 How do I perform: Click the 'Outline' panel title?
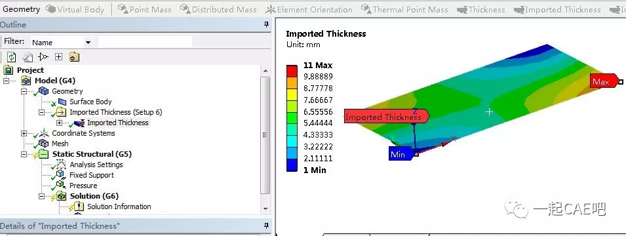pos(12,25)
